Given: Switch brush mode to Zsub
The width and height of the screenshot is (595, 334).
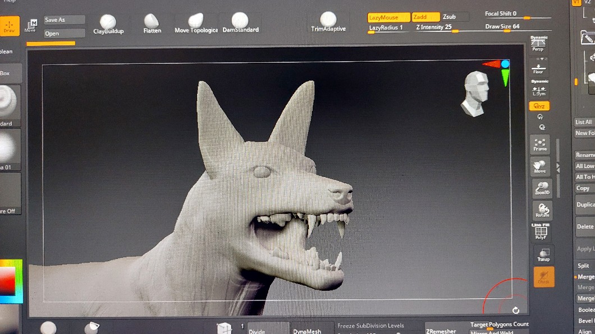Looking at the screenshot, I should (x=450, y=17).
